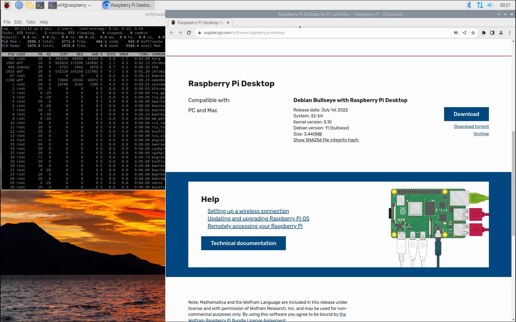
Task: Open the network status tray icon
Action: [x=480, y=5]
